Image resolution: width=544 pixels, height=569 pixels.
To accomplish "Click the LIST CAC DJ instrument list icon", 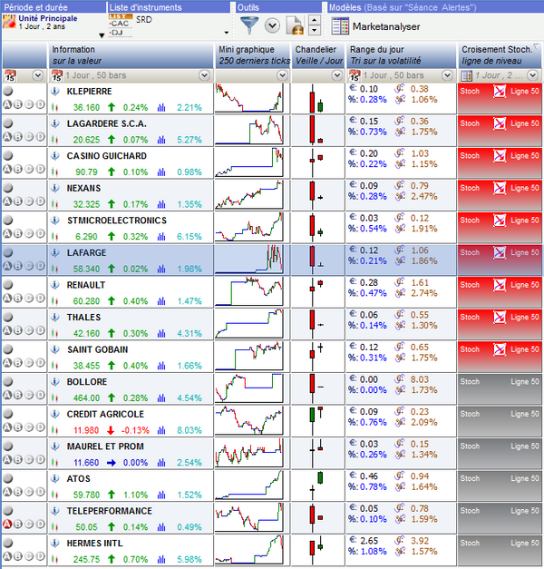I will coord(120,25).
